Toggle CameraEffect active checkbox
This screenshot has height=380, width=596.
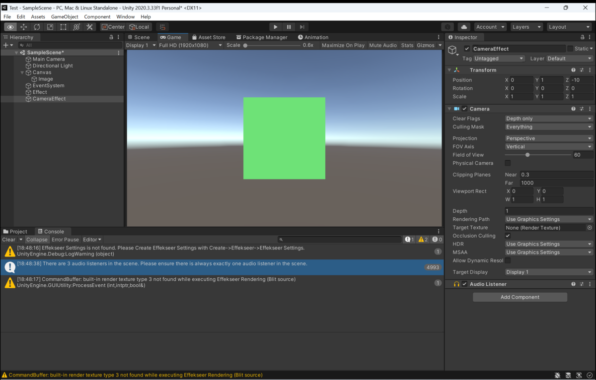tap(467, 49)
